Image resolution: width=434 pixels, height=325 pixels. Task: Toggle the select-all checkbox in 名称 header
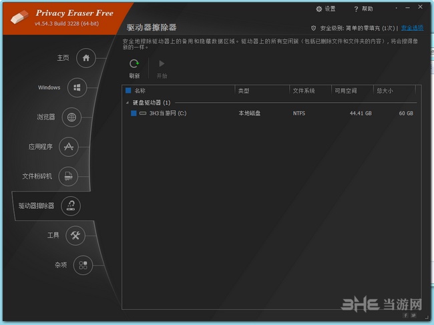click(x=128, y=91)
